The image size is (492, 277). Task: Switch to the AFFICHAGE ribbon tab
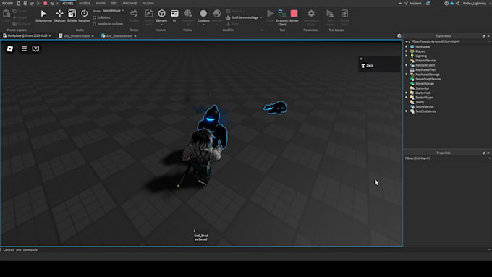point(130,3)
